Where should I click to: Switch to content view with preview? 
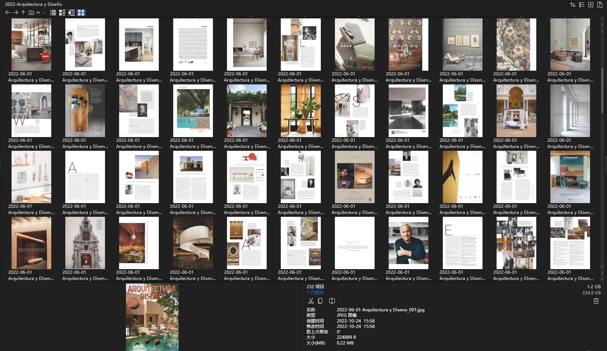click(72, 13)
